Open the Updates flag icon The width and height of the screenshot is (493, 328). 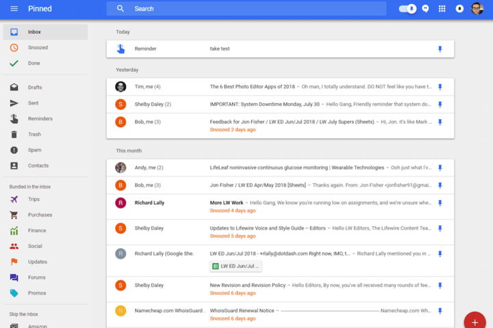pyautogui.click(x=14, y=262)
